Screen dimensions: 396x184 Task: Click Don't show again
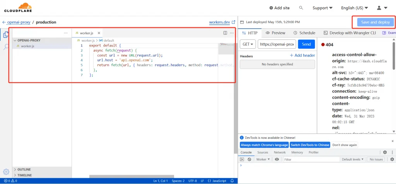tap(345, 145)
